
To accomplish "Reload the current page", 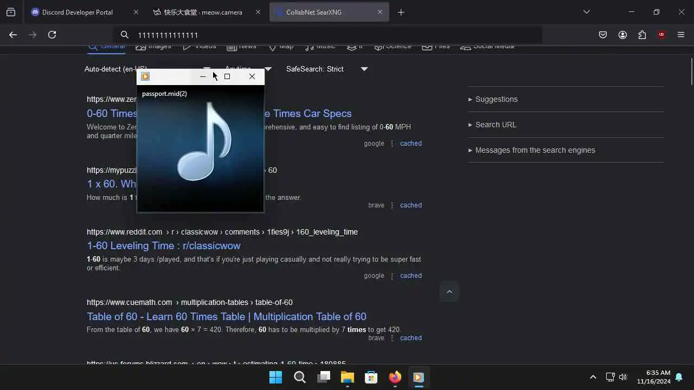I will click(52, 35).
